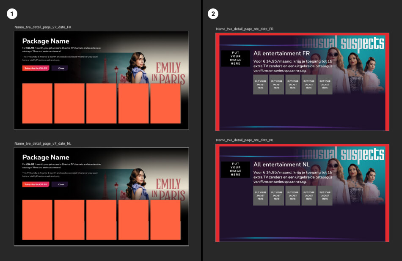This screenshot has height=261, width=402.
Task: Select 'Put your image here' placeholder in nte FR frame
Action: [x=236, y=58]
